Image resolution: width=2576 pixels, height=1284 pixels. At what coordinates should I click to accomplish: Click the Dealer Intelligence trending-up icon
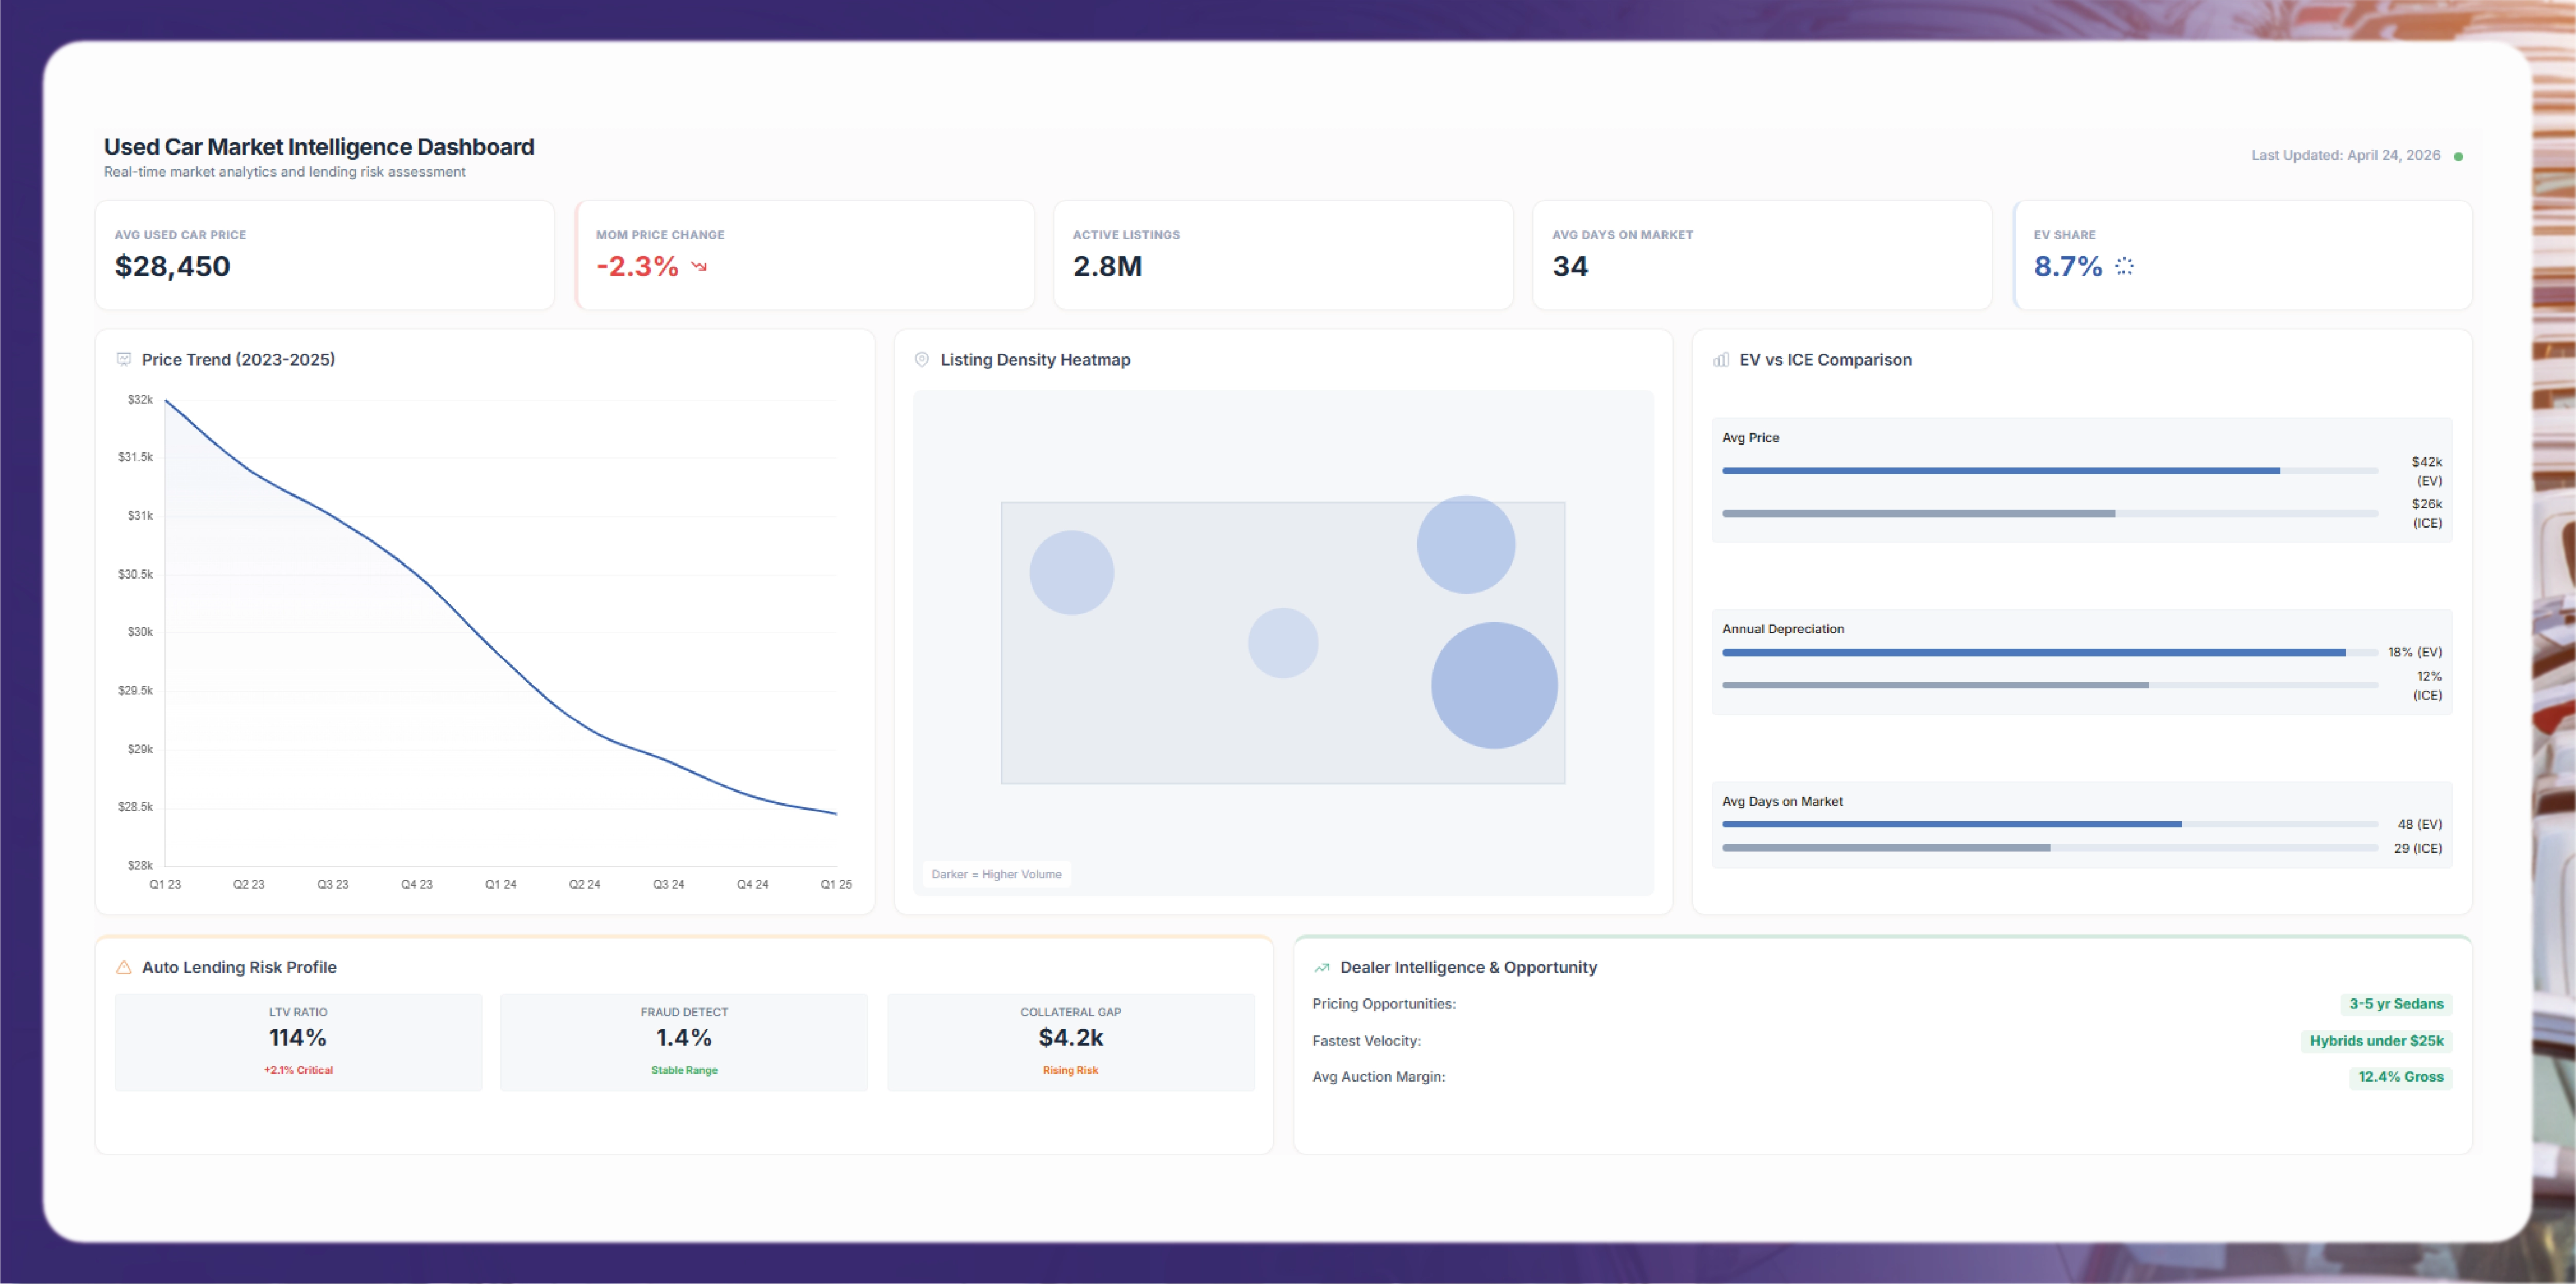tap(1322, 967)
